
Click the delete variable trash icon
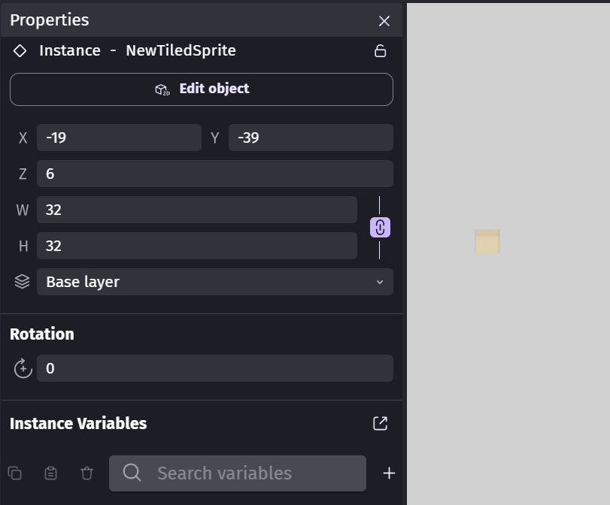87,473
